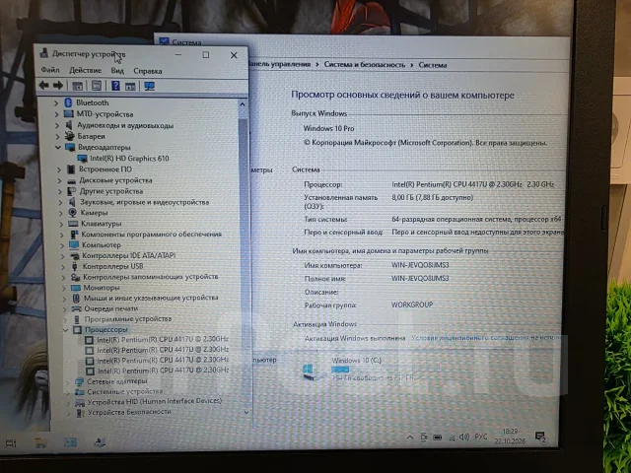Select the Контроллеры USB category icon
Image resolution: width=631 pixels, height=473 pixels.
point(75,266)
